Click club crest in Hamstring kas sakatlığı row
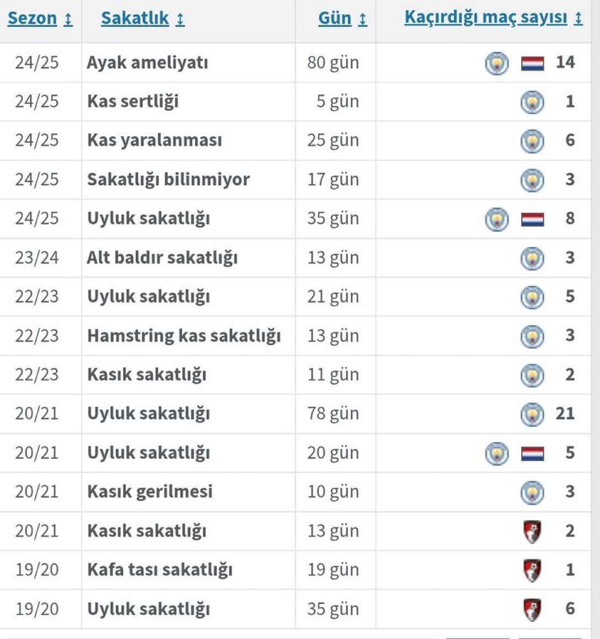 pos(532,337)
